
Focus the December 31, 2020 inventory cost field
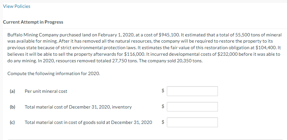click(192, 107)
